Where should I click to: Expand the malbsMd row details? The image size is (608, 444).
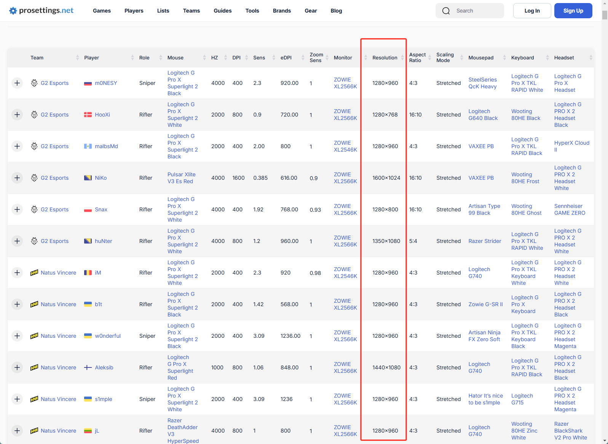[x=17, y=146]
